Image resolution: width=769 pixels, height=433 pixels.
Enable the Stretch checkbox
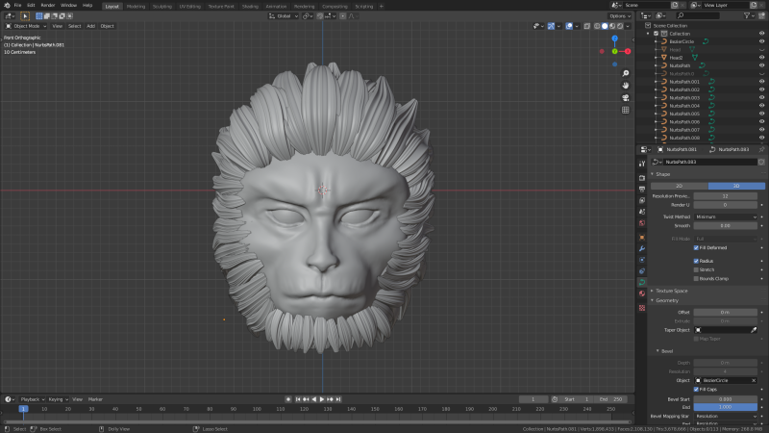click(696, 269)
